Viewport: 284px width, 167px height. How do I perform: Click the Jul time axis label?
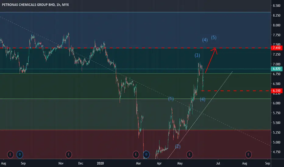click(x=218, y=163)
